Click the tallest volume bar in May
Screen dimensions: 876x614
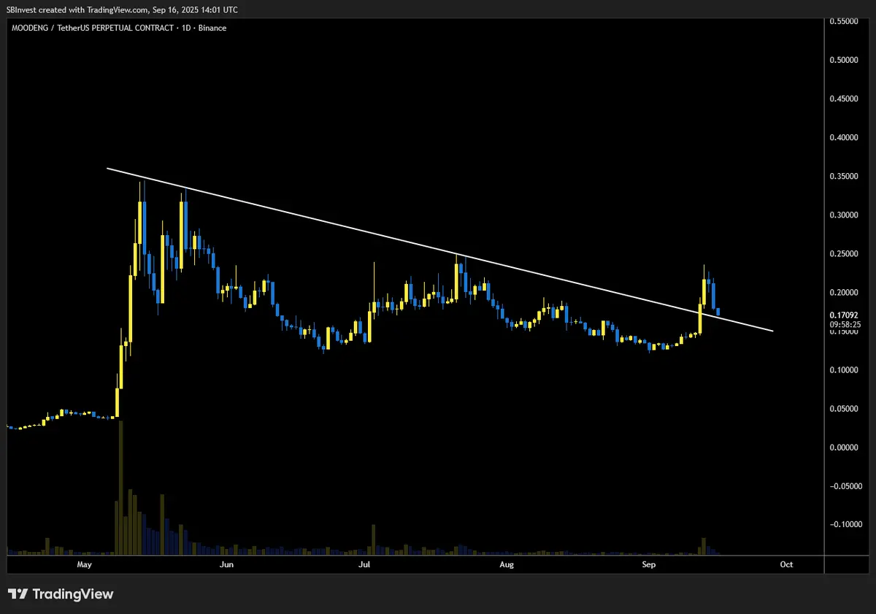(120, 487)
